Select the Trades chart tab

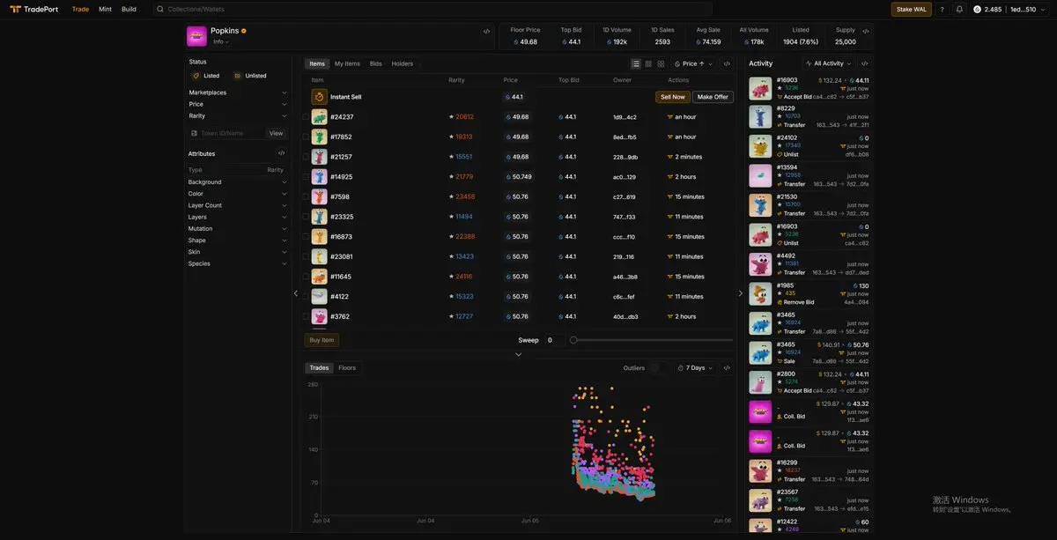coord(319,367)
